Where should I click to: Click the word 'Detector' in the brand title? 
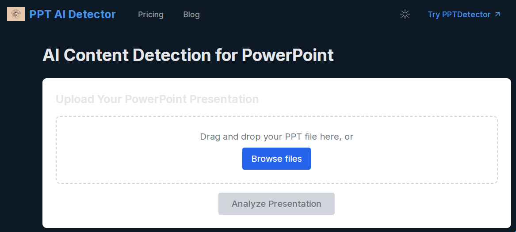click(x=92, y=14)
